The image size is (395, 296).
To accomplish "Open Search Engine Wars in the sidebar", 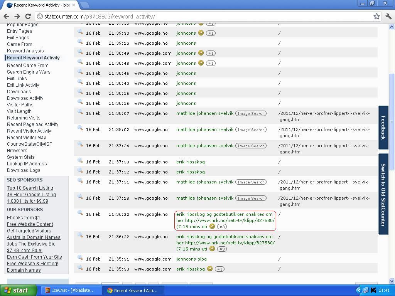I will coord(29,72).
